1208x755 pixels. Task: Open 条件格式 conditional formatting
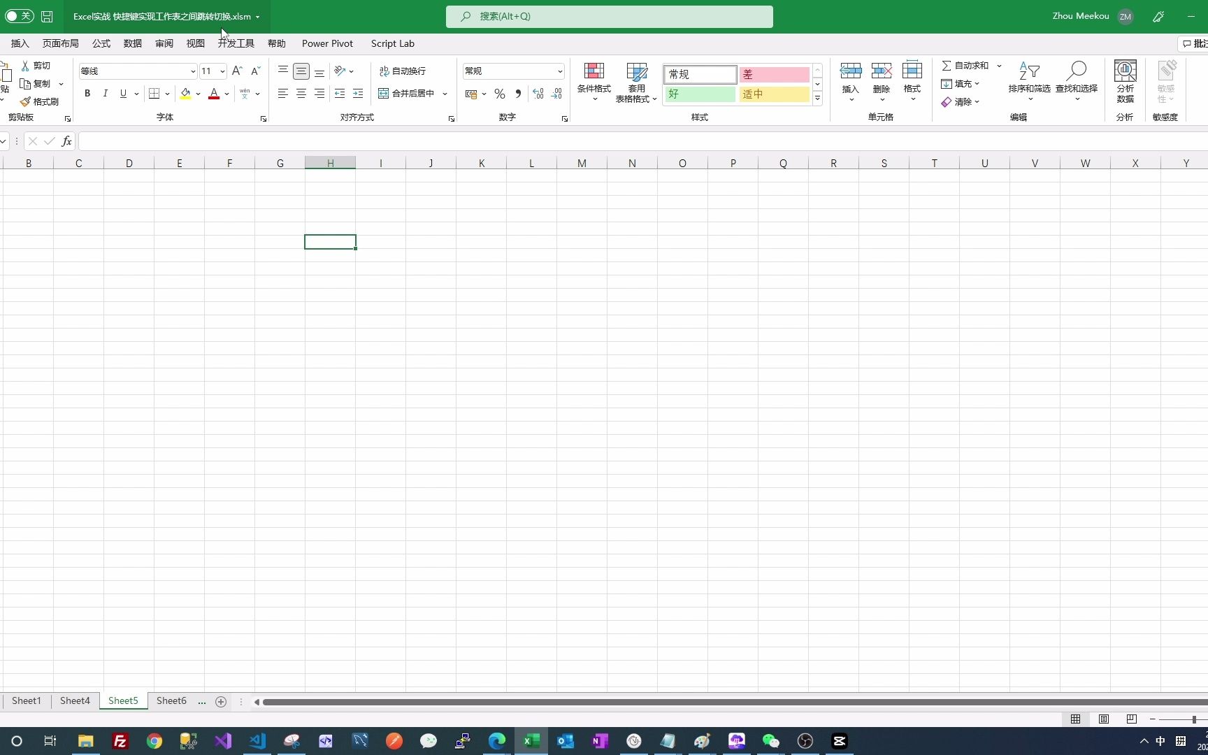[x=594, y=81]
